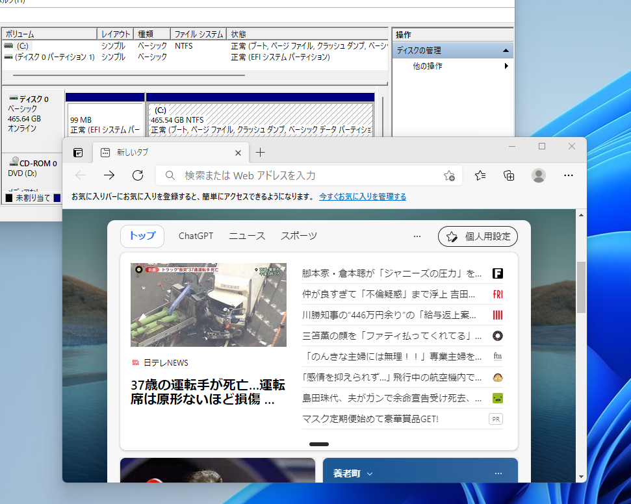Add page to favorites star-plus icon
This screenshot has height=504, width=631.
click(449, 176)
